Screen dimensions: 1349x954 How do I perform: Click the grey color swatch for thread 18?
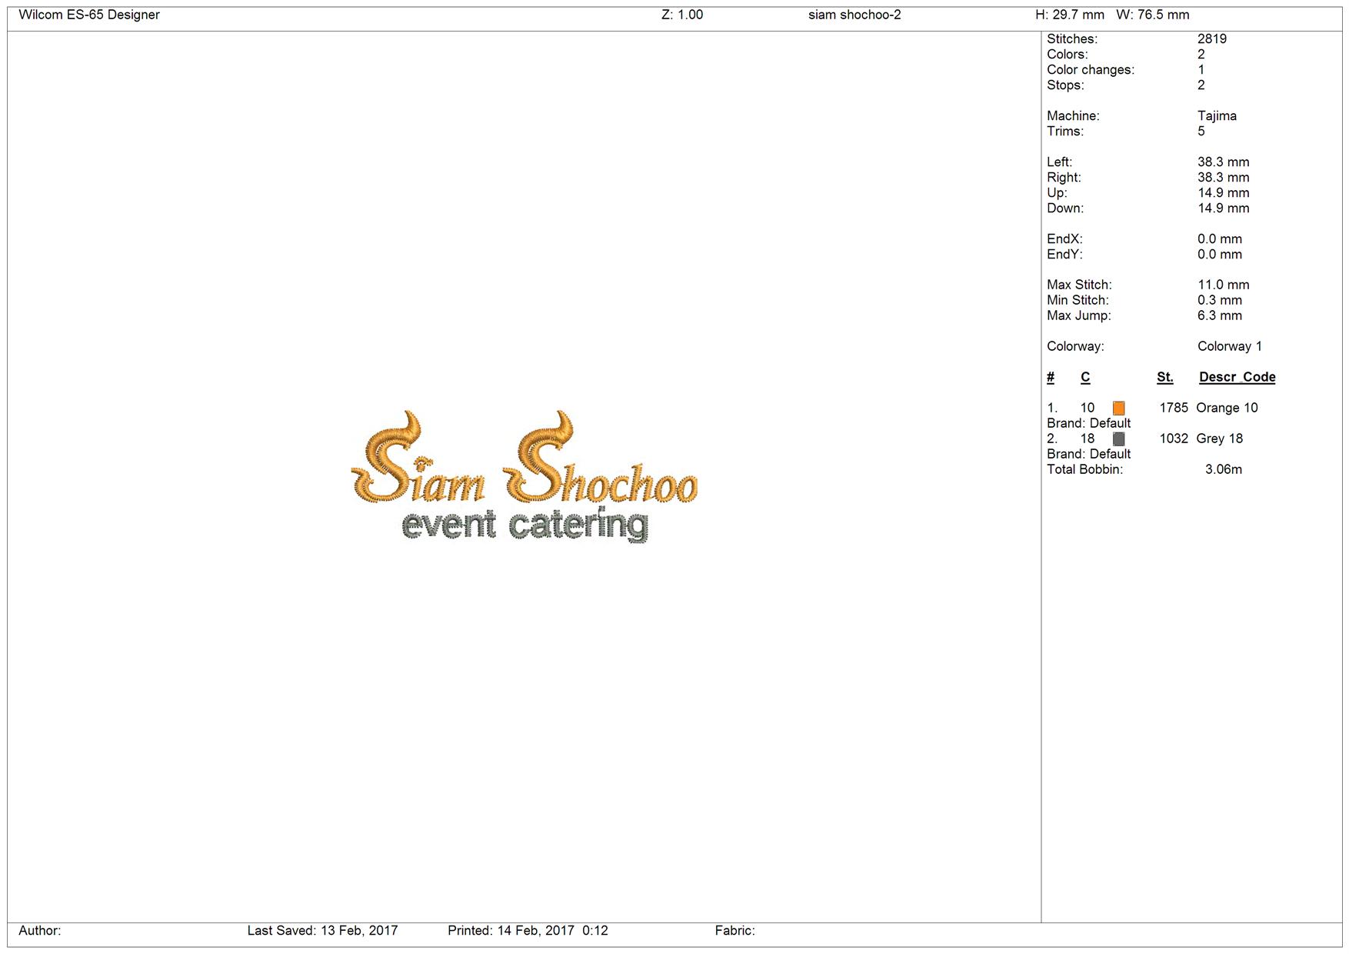coord(1118,439)
